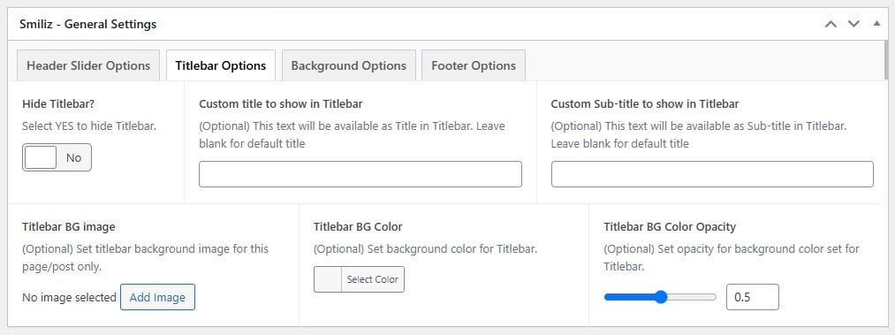Open Select Color picker button

pyautogui.click(x=372, y=279)
